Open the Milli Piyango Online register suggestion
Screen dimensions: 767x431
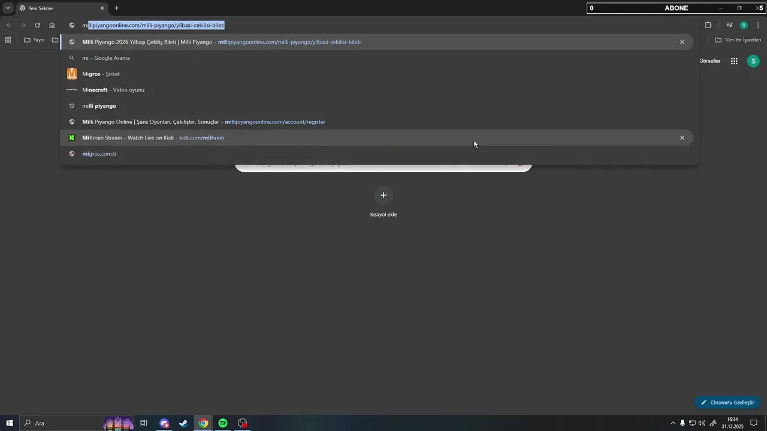click(376, 122)
